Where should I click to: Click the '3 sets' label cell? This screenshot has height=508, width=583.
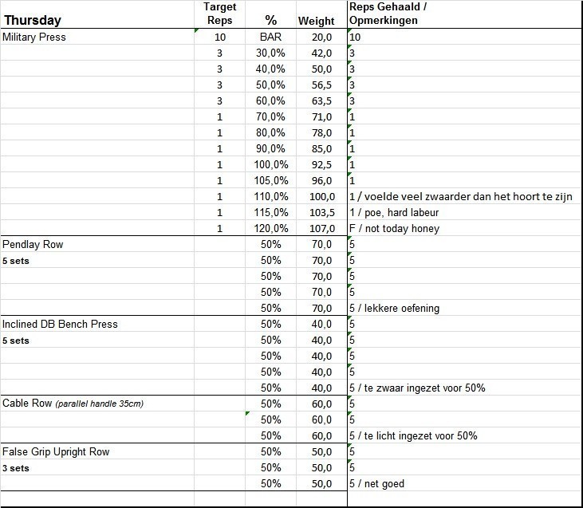(16, 468)
